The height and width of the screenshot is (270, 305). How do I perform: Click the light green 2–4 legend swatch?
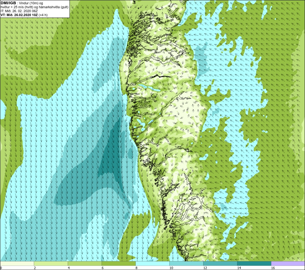point(51,263)
